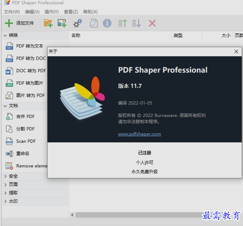The width and height of the screenshot is (243, 226).
Task: Select DOC 转为 PDF in the sidebar
Action: pos(31,71)
